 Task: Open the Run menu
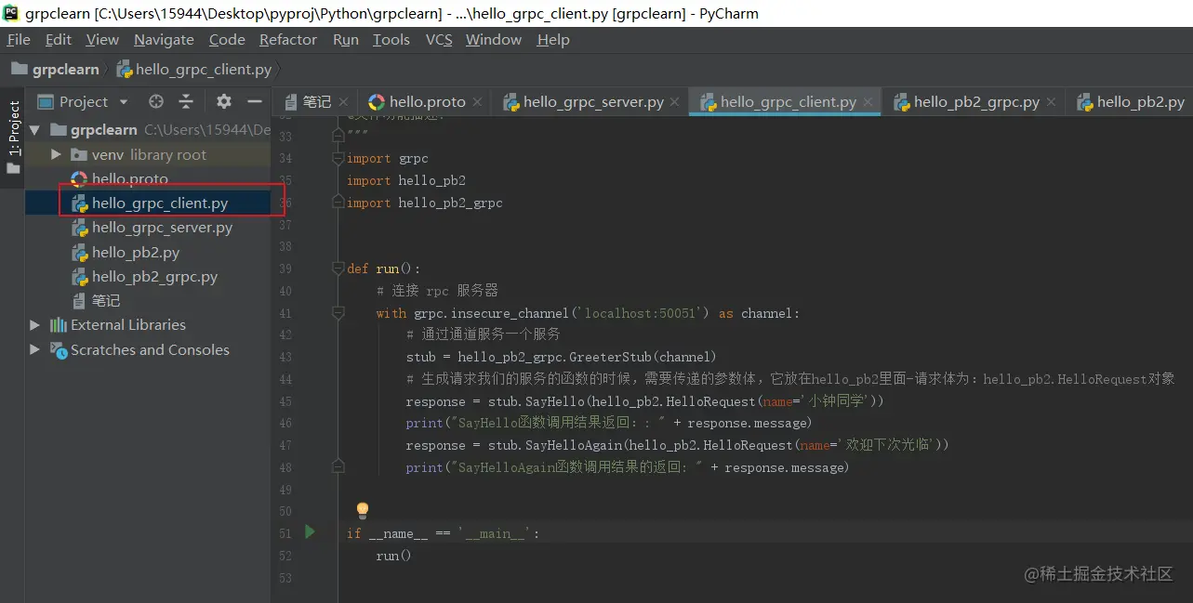click(346, 40)
